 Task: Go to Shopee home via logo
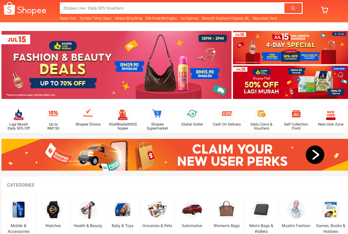point(25,9)
